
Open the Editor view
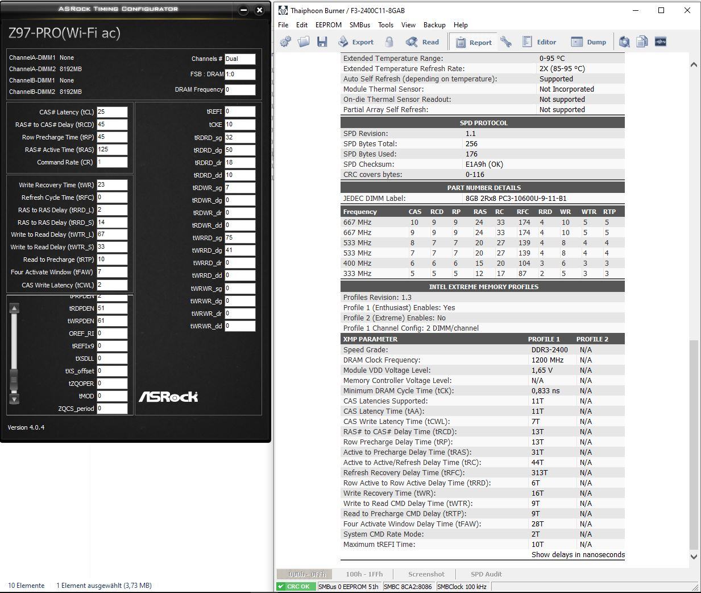click(x=539, y=42)
